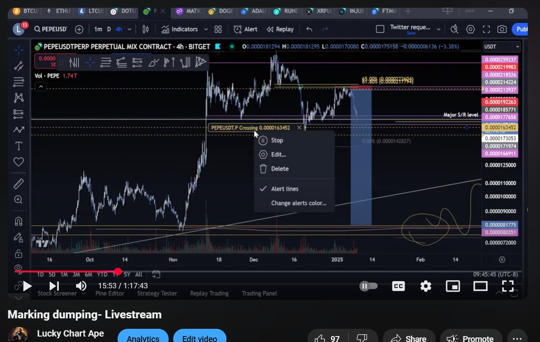
Task: Toggle TradingView fullscreen mode icon
Action: tap(486, 29)
